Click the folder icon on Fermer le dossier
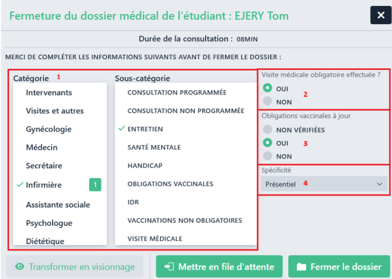 pos(301,267)
